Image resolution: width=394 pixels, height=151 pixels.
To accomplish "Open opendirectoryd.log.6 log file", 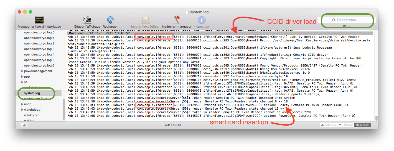I will point(39,65).
